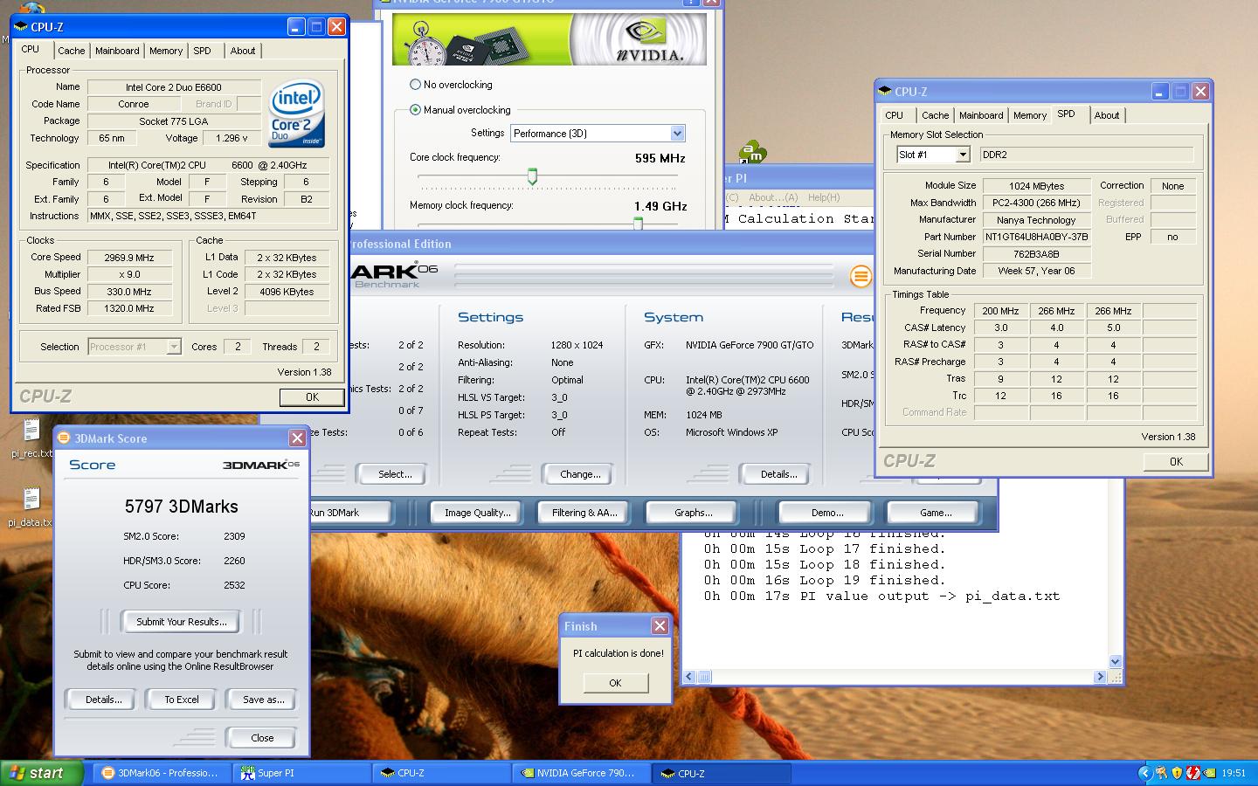Switch to Mainboard tab in right CPU-Z
This screenshot has width=1258, height=786.
point(981,115)
